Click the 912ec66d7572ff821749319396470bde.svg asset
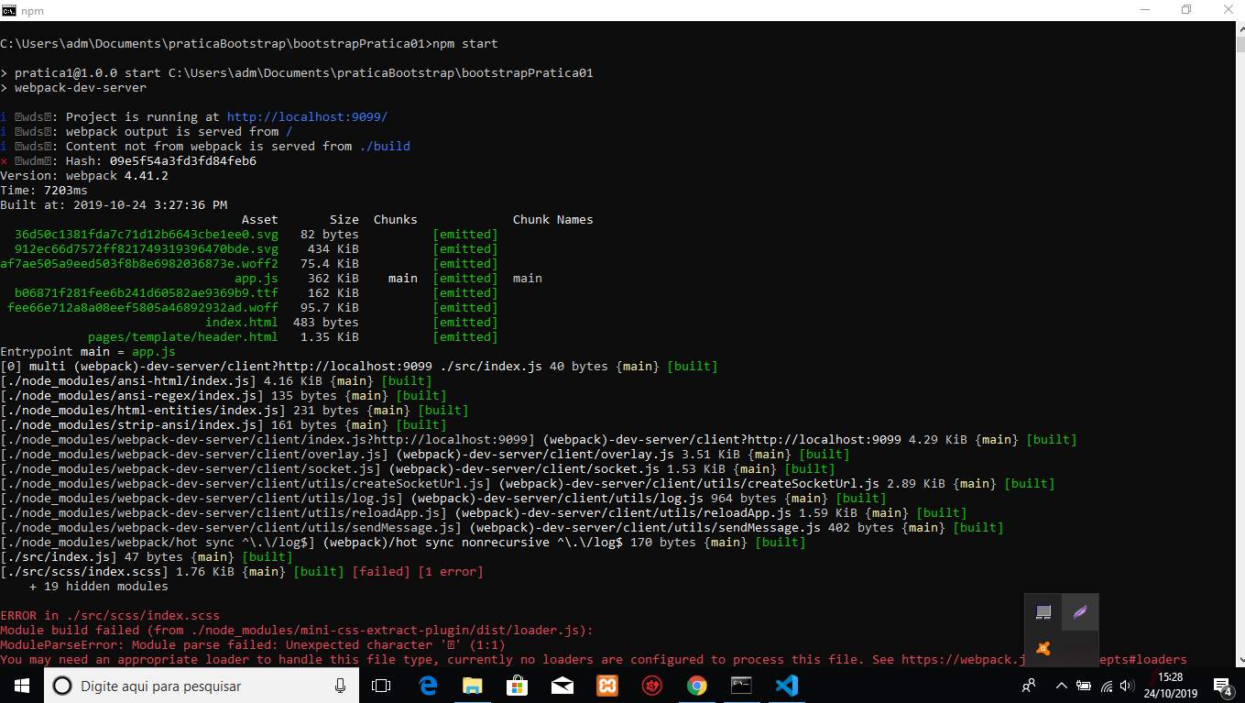This screenshot has height=703, width=1245. pos(147,249)
